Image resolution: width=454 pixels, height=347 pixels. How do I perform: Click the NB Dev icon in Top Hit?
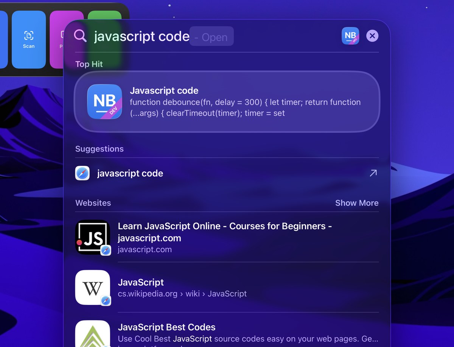pos(105,102)
